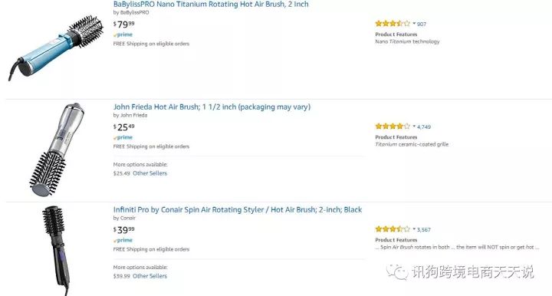
Task: Click the Prime badge under $25.49 price
Action: [123, 137]
